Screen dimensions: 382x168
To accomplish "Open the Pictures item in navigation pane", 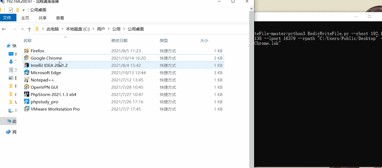I will pos(11,78).
